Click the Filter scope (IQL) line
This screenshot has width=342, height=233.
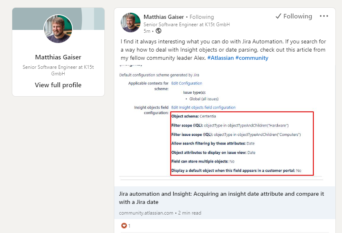[x=230, y=125]
